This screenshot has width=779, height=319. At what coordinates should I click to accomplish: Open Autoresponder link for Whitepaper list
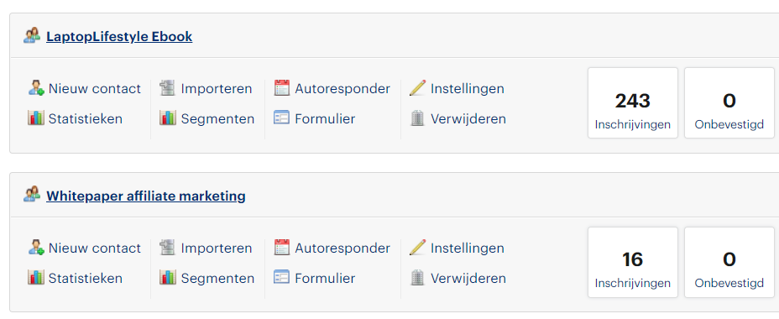[342, 248]
